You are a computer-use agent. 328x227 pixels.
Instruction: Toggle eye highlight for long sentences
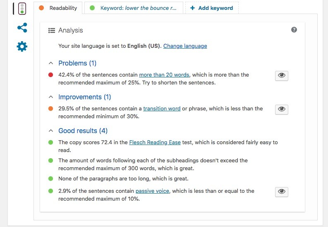pyautogui.click(x=282, y=75)
